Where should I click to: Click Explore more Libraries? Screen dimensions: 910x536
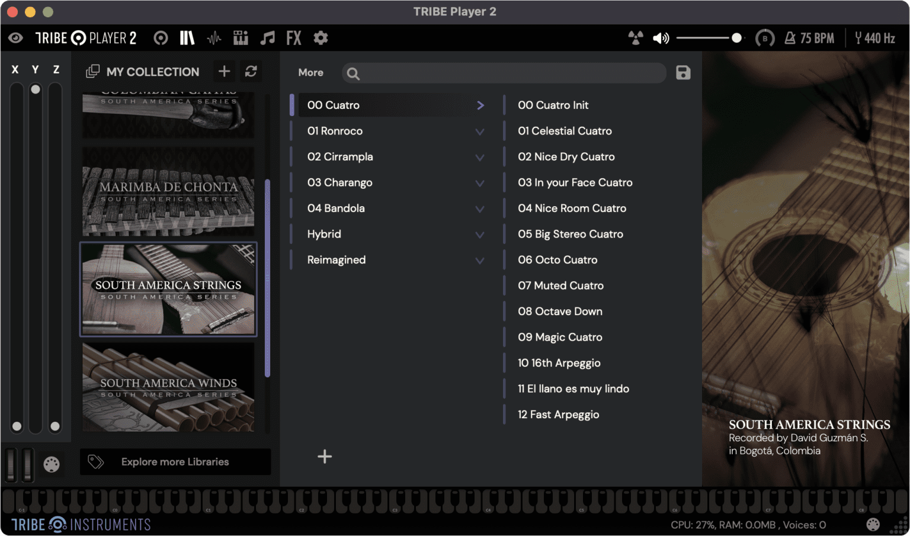click(x=175, y=462)
